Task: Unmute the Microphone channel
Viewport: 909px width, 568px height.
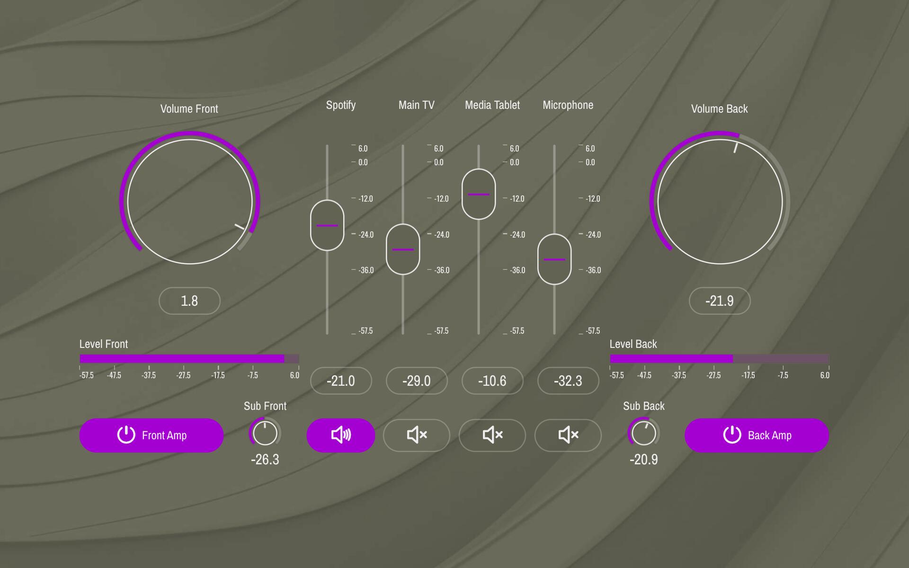Action: [x=568, y=435]
